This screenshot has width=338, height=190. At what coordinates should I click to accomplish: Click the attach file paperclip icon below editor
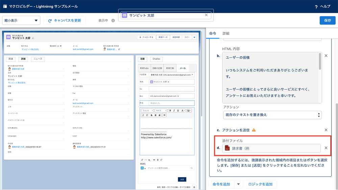click(142, 160)
